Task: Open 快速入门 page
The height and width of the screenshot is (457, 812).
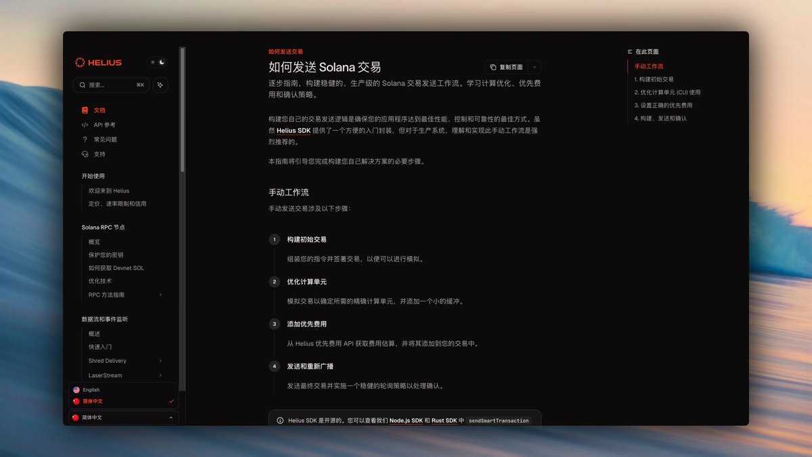Action: [x=100, y=347]
